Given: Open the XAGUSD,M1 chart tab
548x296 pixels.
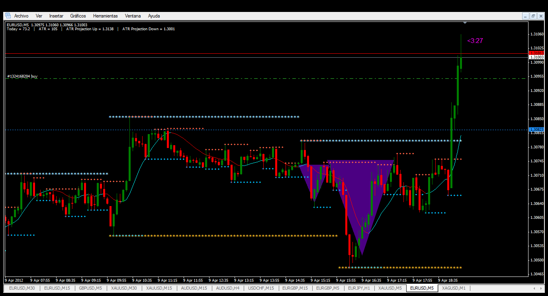Looking at the screenshot, I should [x=454, y=288].
